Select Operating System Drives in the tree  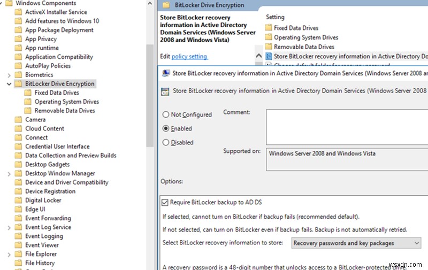[66, 102]
